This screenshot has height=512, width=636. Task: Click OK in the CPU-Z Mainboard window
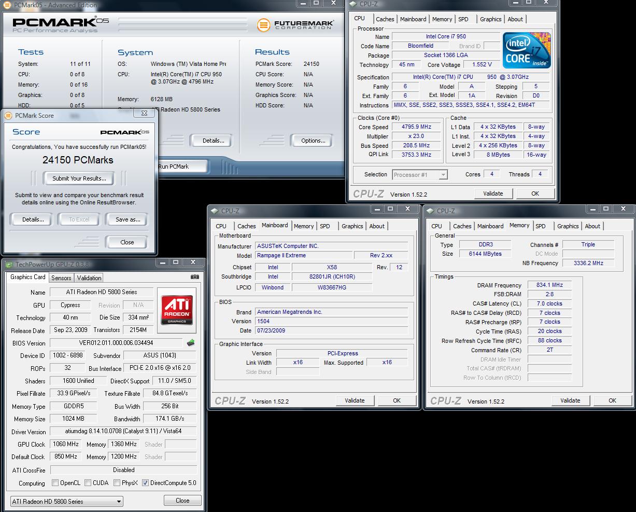(x=397, y=400)
